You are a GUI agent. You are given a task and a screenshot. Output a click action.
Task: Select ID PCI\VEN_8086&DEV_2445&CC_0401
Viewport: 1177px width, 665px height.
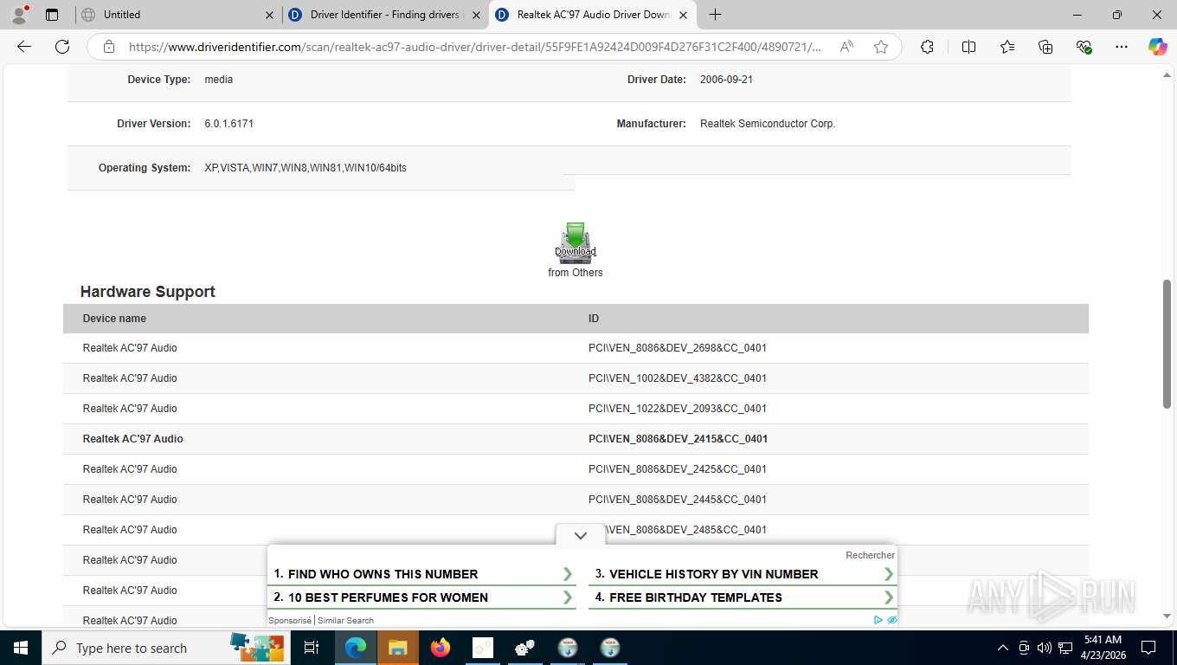click(x=678, y=500)
